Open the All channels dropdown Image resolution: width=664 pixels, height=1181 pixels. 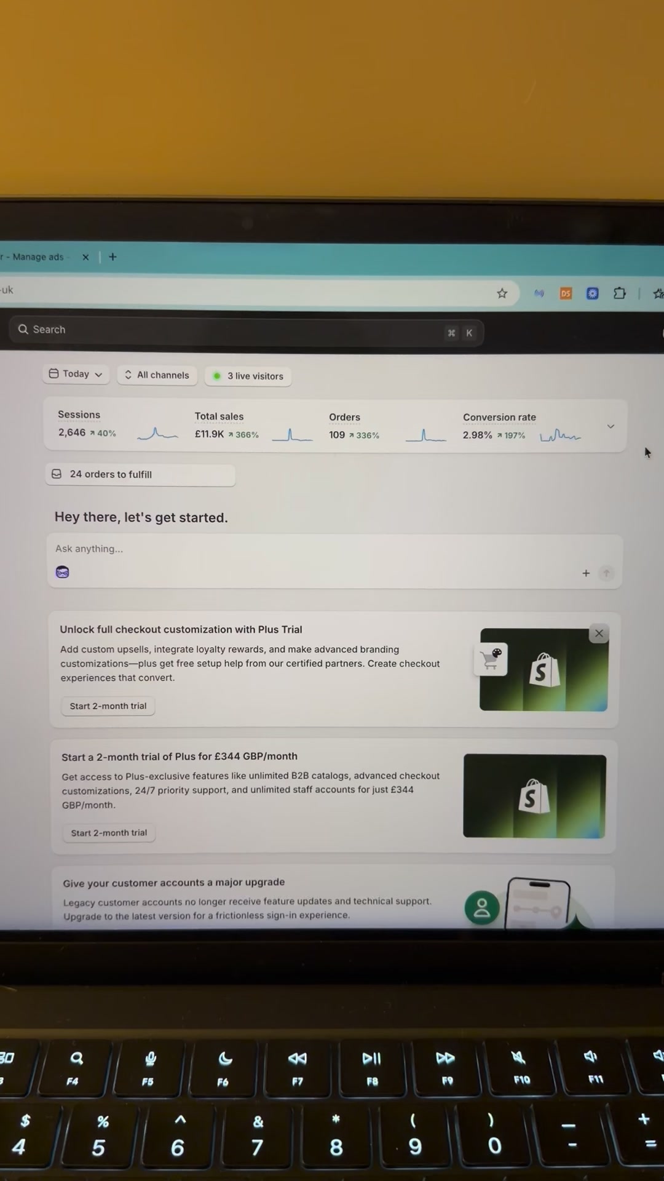[157, 375]
